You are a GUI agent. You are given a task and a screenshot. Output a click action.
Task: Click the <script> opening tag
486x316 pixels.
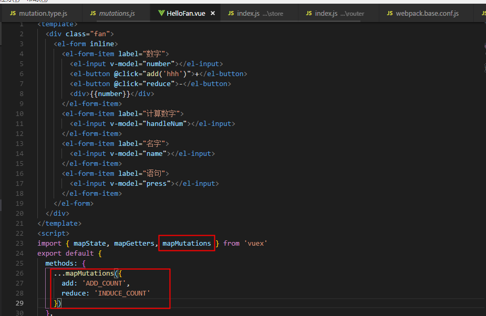click(53, 234)
